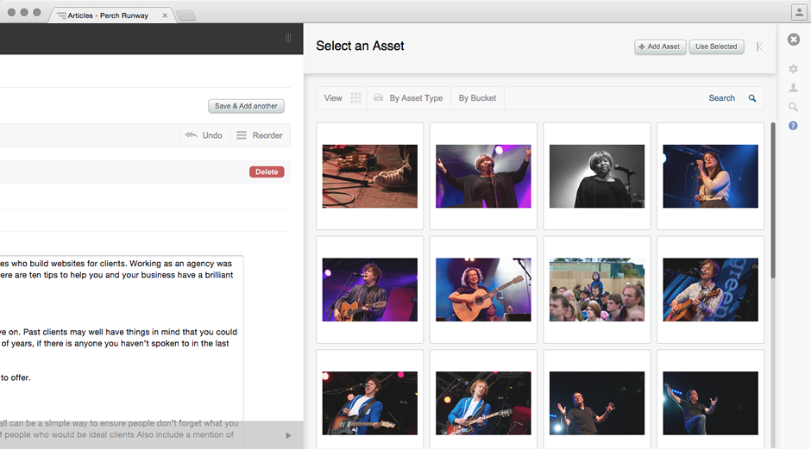Select the sneakers and pedals stage photo
Viewport: 811px width, 449px height.
(370, 176)
